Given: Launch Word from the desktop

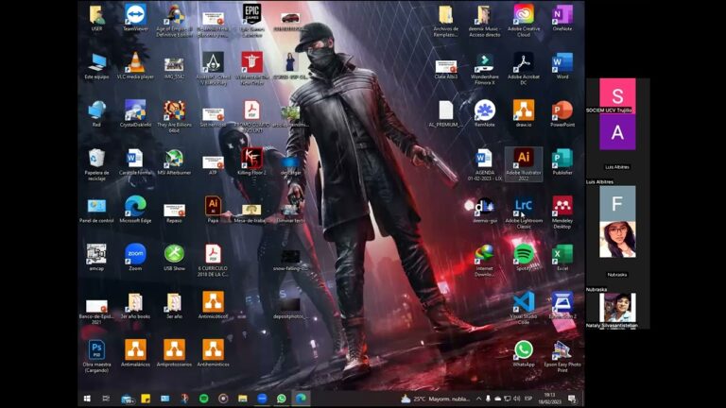Looking at the screenshot, I should click(x=562, y=65).
